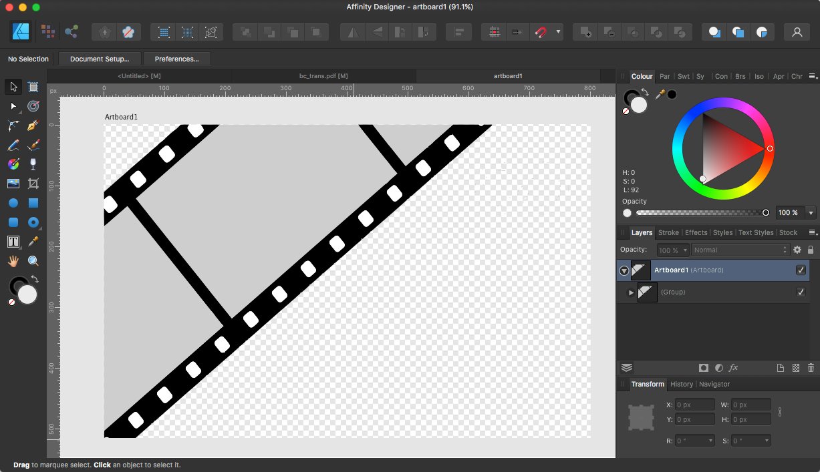Open the Preferences dialog

click(176, 59)
